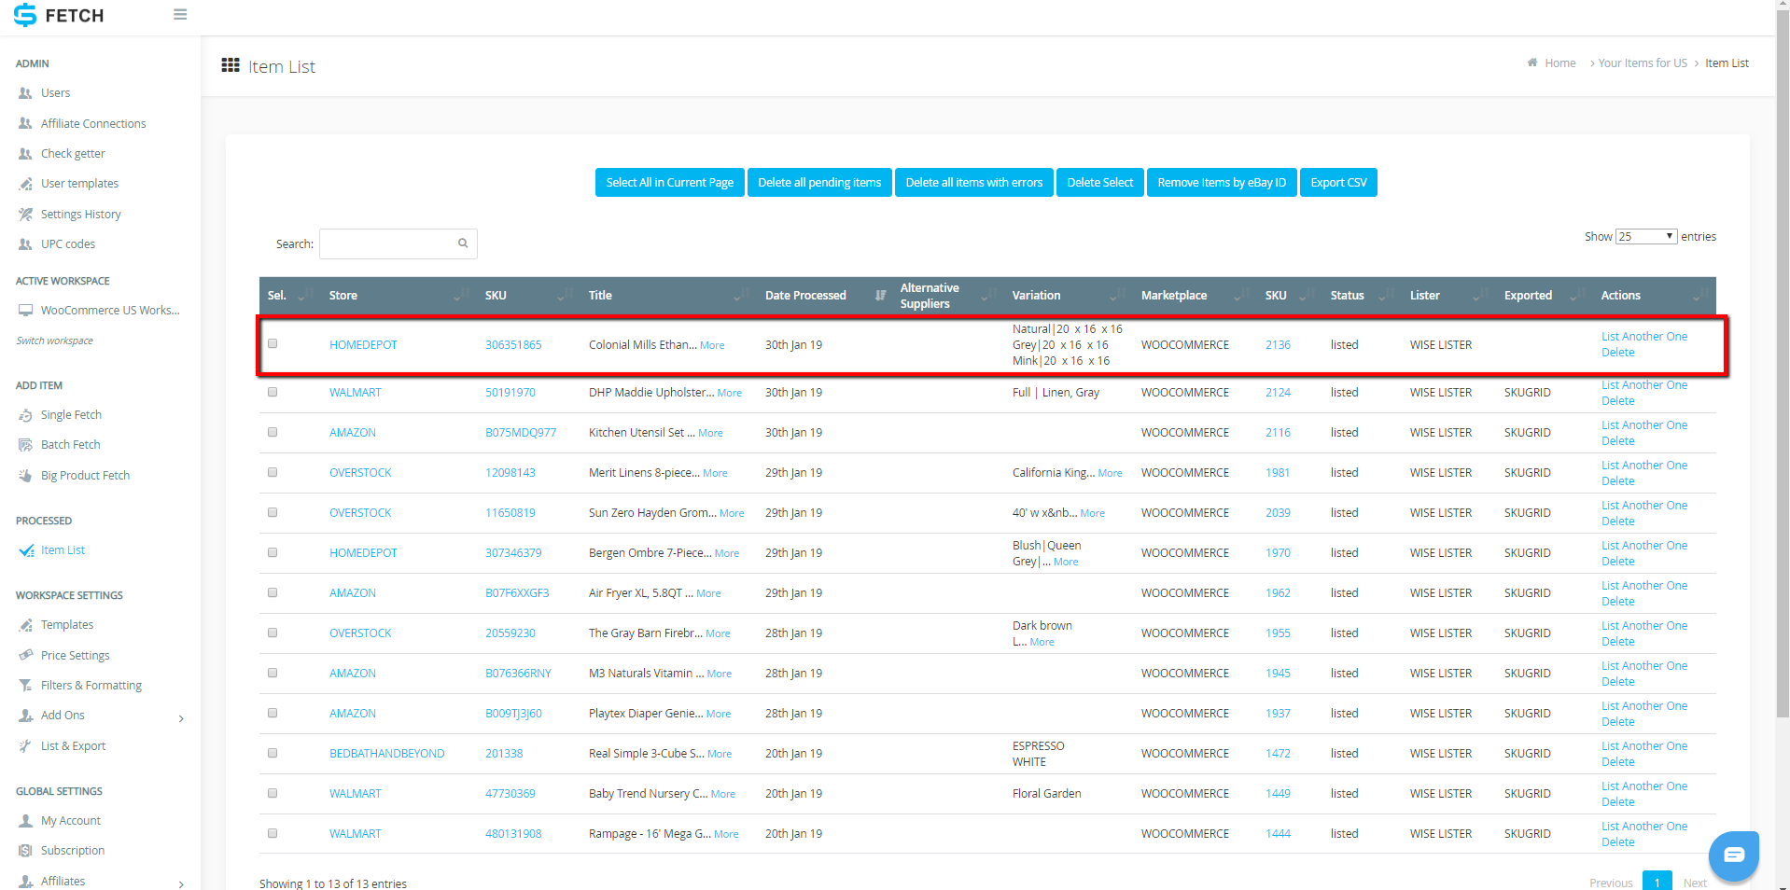Screen dimensions: 1790x890
Task: Click More on Kitchen Utensil Set title
Action: [710, 433]
